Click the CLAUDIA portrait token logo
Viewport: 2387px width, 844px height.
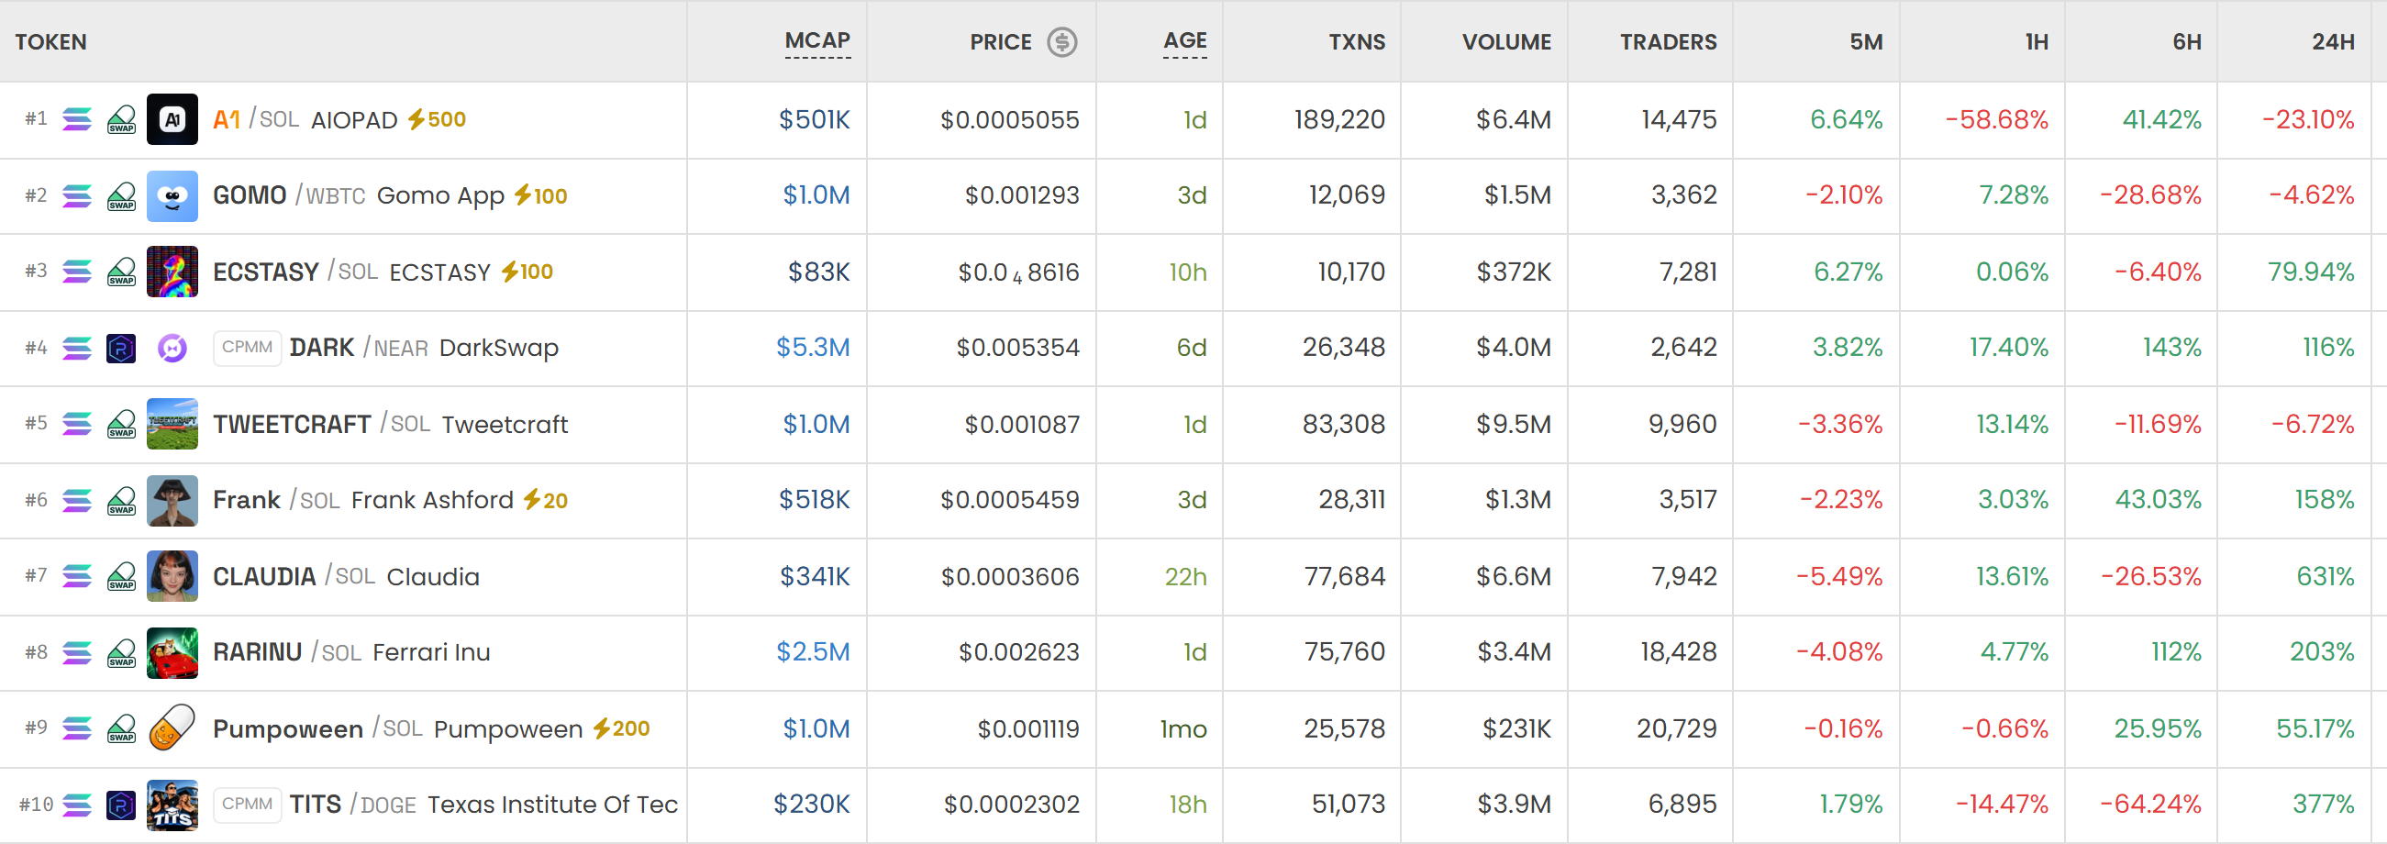(x=172, y=576)
